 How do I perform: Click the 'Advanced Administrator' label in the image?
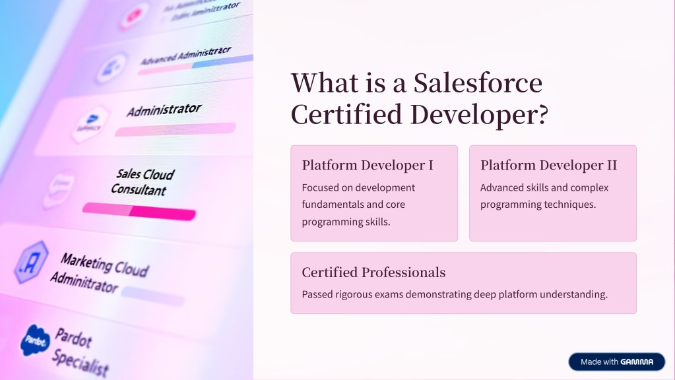click(x=185, y=55)
